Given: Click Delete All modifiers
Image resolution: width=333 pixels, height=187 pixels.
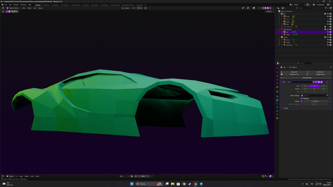Looking at the screenshot, I should click(x=319, y=72).
